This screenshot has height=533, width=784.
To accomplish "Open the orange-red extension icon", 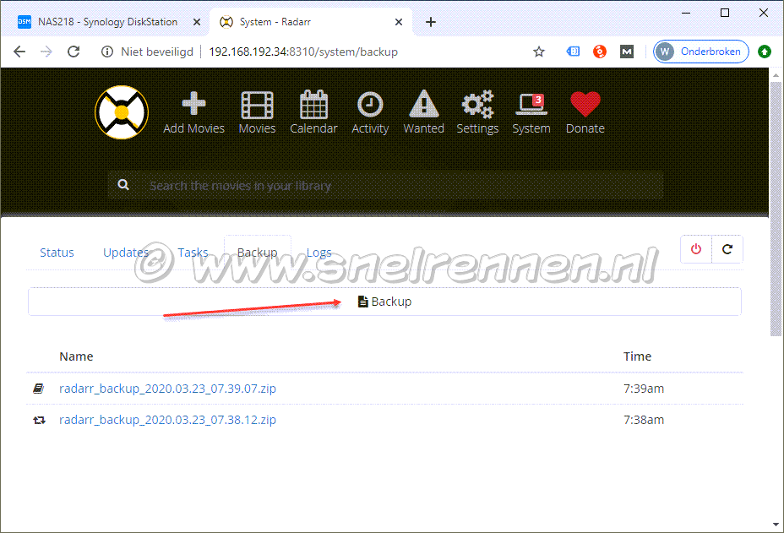I will [x=600, y=51].
